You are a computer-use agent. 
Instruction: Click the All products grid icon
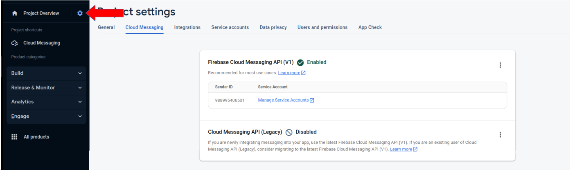[15, 137]
